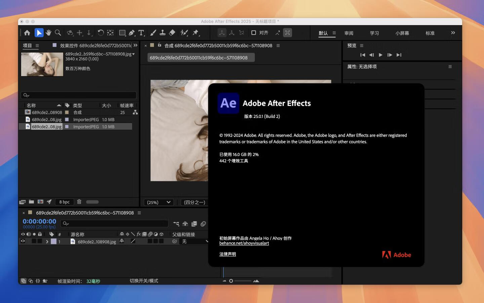Click the trash icon in the Project panel
484x303 pixels.
click(x=79, y=201)
